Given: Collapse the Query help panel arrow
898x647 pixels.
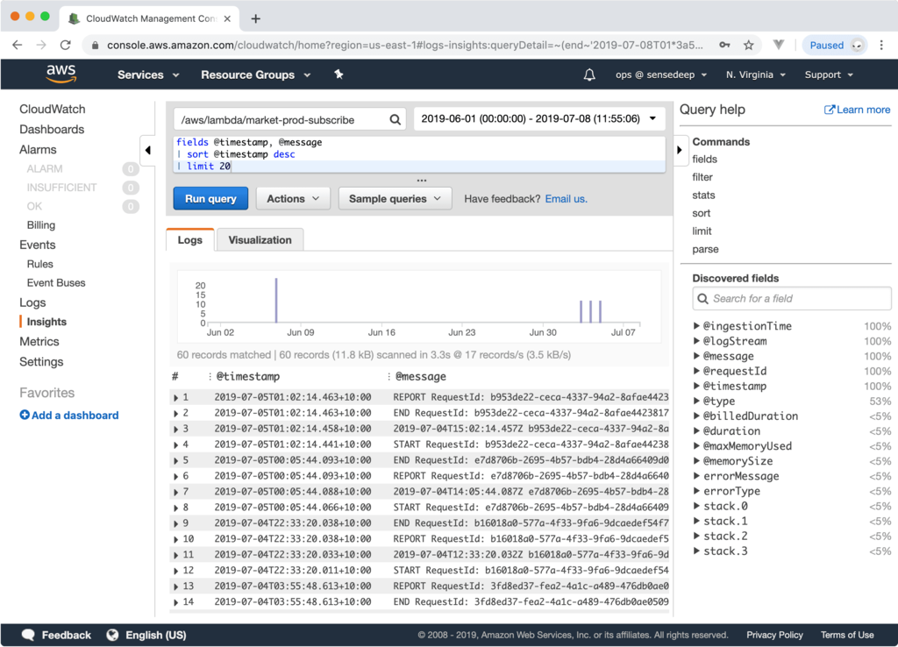Looking at the screenshot, I should (680, 150).
